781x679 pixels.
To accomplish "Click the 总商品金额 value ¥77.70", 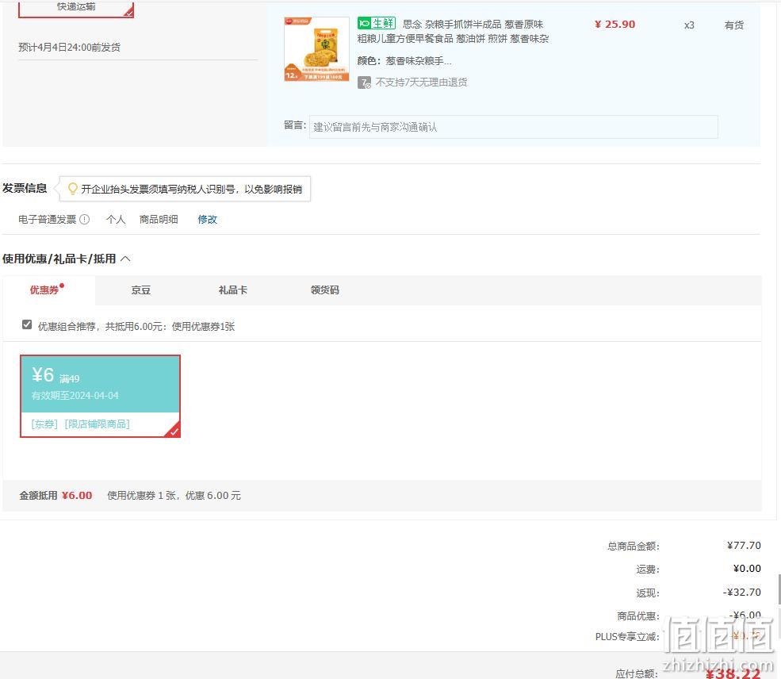I will (744, 546).
